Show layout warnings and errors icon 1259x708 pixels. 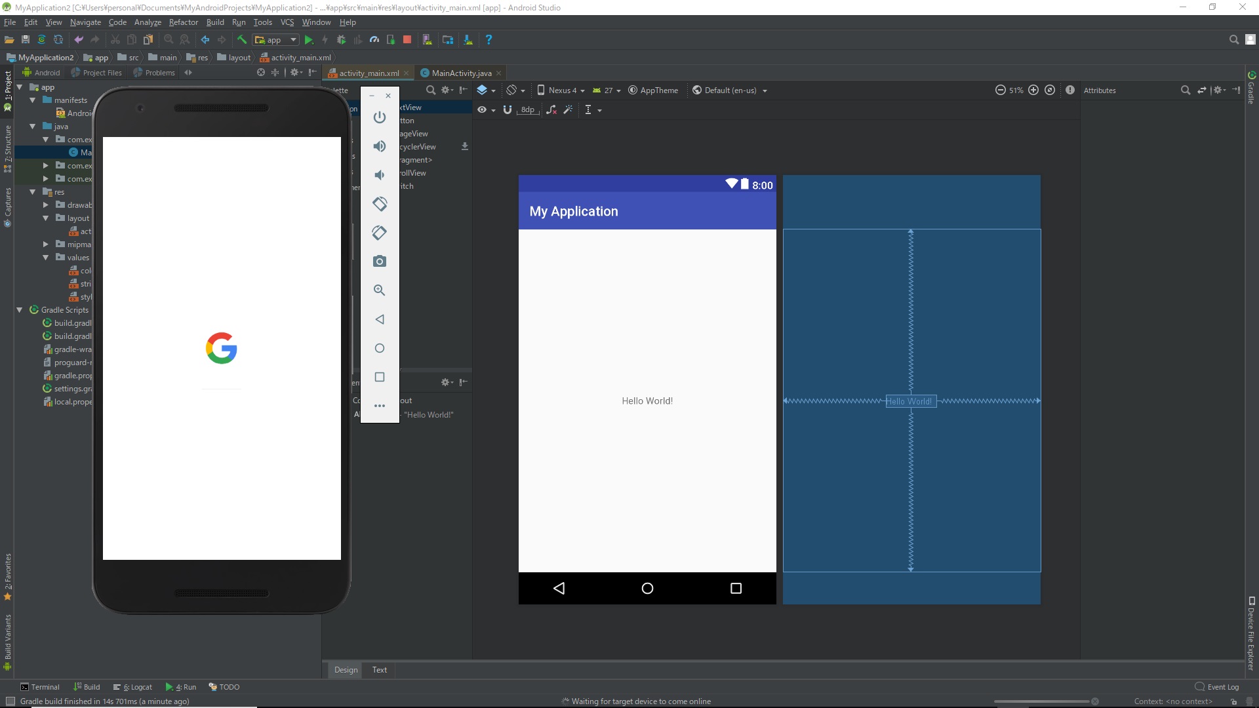[x=1070, y=90]
